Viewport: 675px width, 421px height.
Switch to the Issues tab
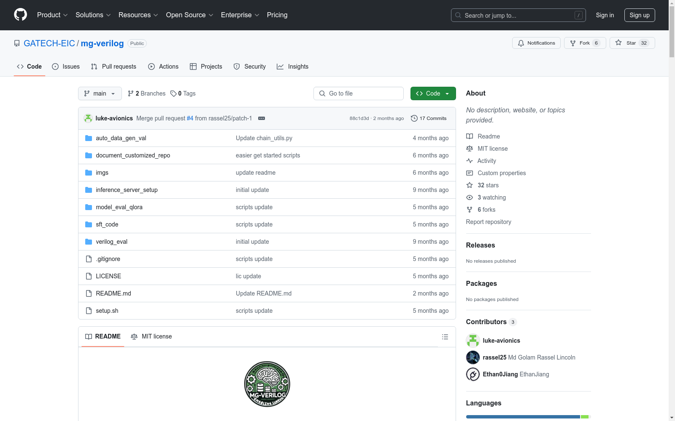[x=66, y=67]
